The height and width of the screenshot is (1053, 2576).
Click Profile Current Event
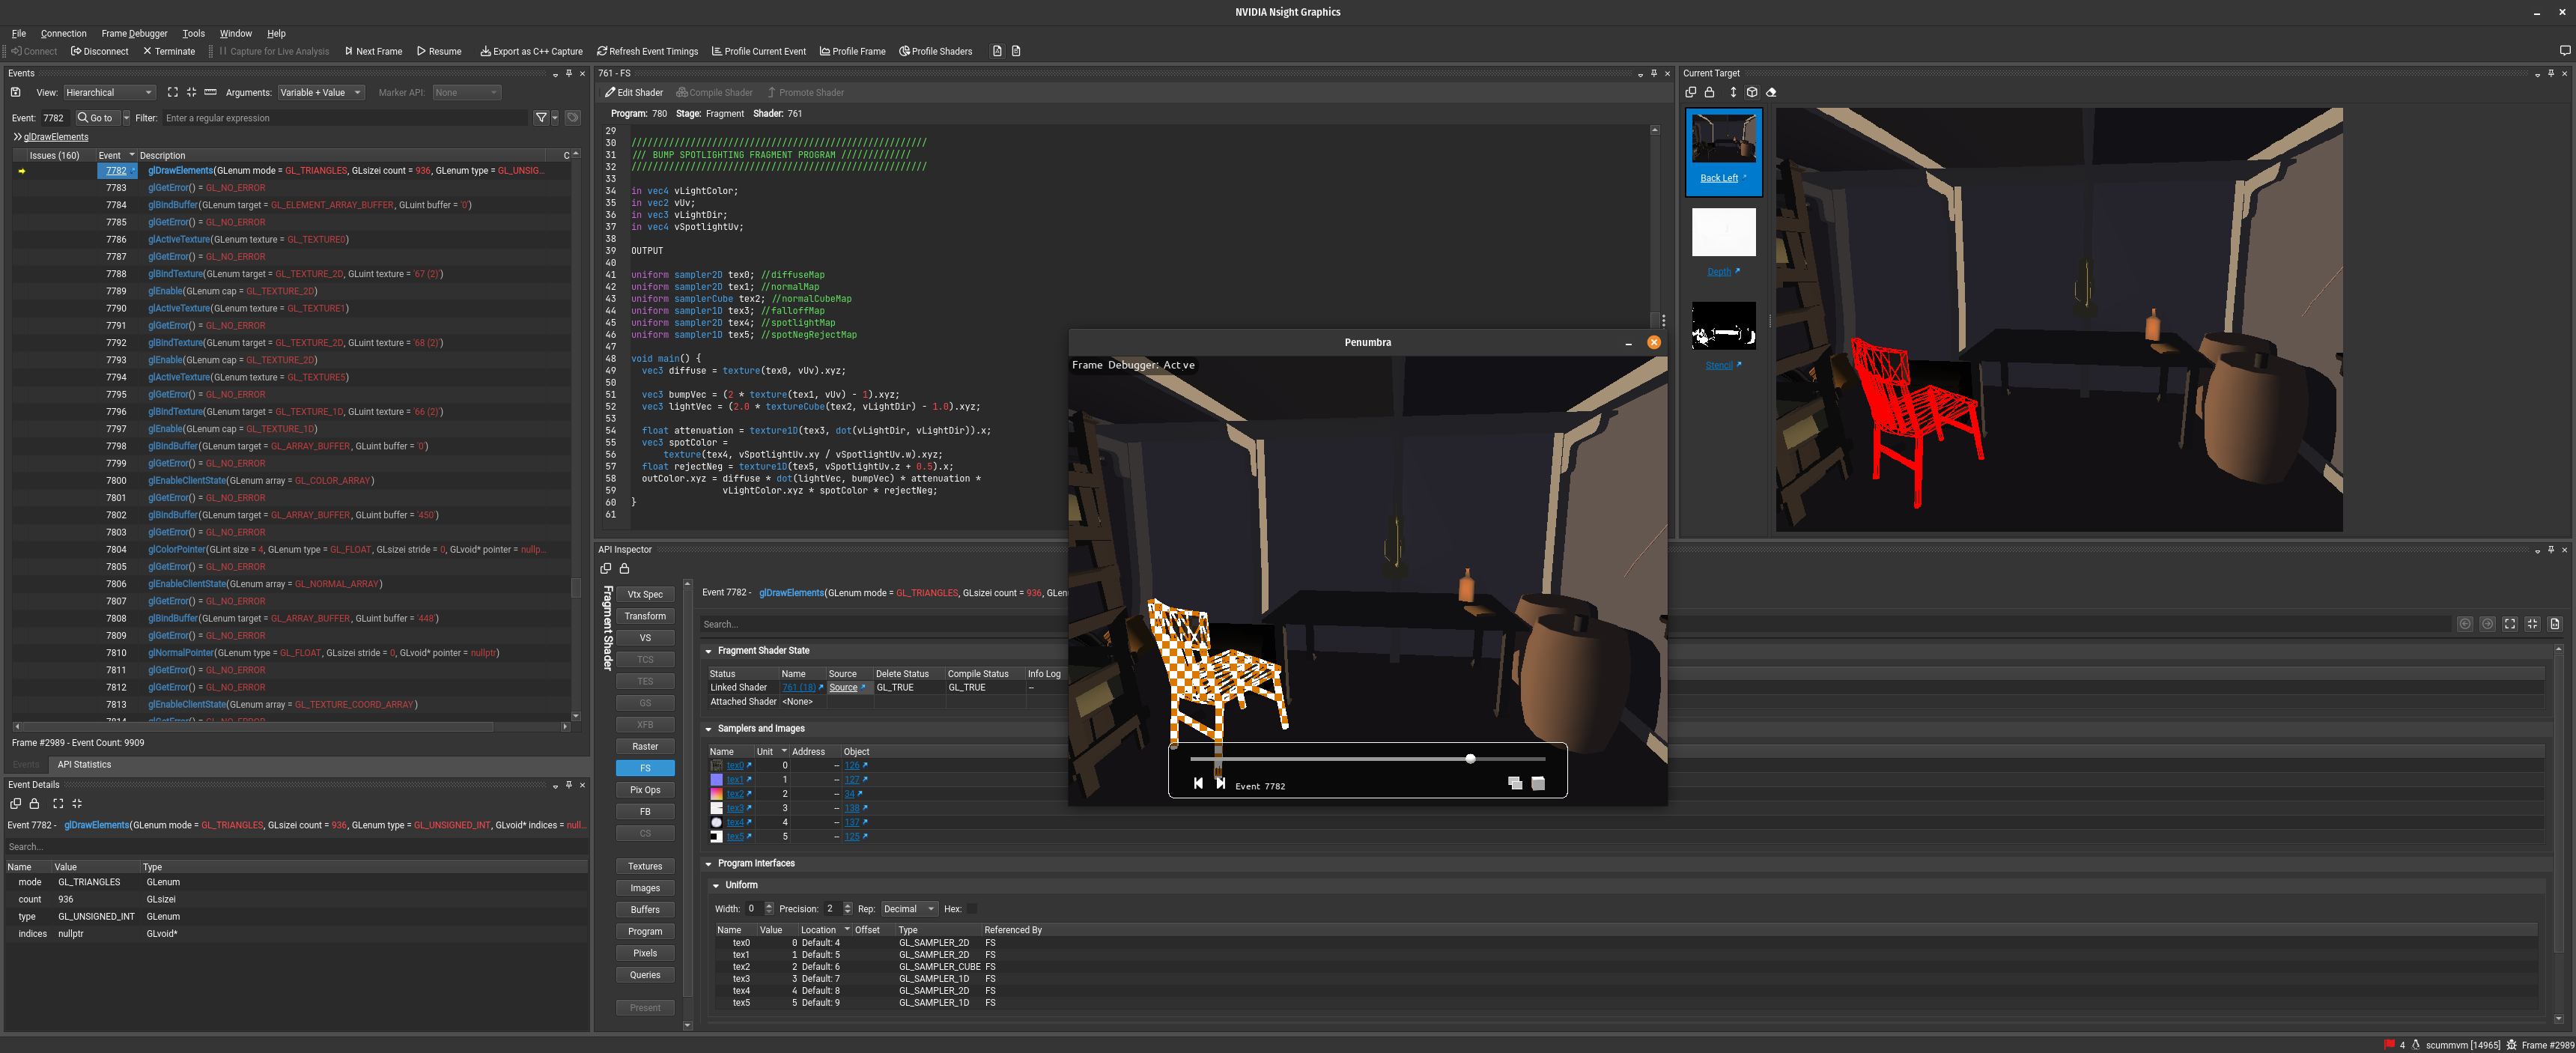759,51
